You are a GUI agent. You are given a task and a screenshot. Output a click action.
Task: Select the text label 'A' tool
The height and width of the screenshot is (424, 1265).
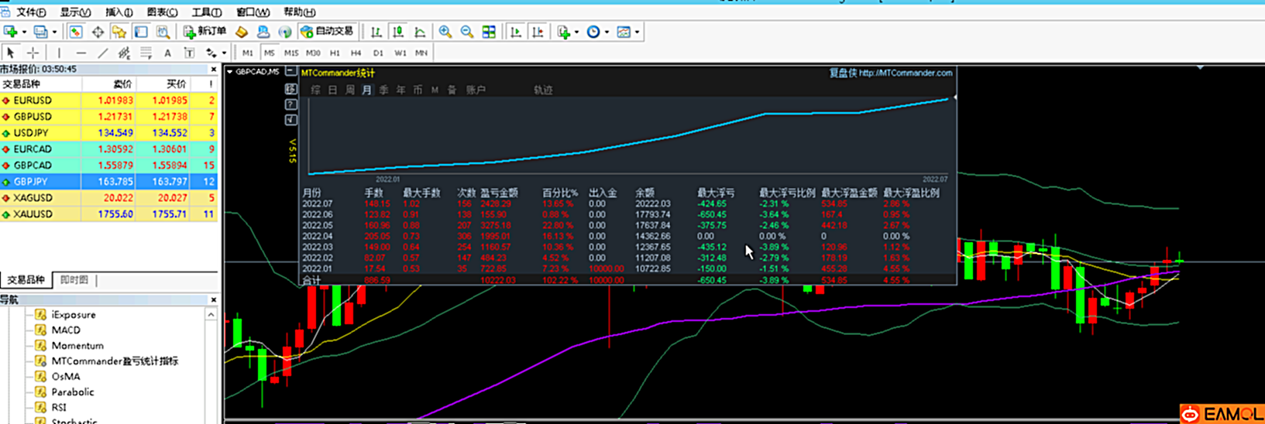(x=167, y=53)
